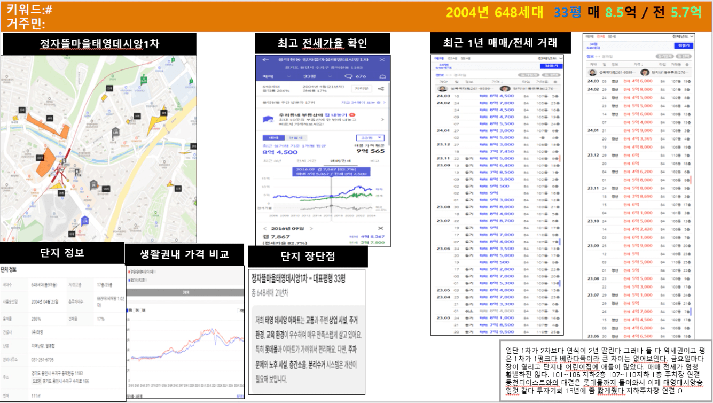This screenshot has height=403, width=713.
Task: Click the blue listing icon in 집 내놓기 banner
Action: 268,119
